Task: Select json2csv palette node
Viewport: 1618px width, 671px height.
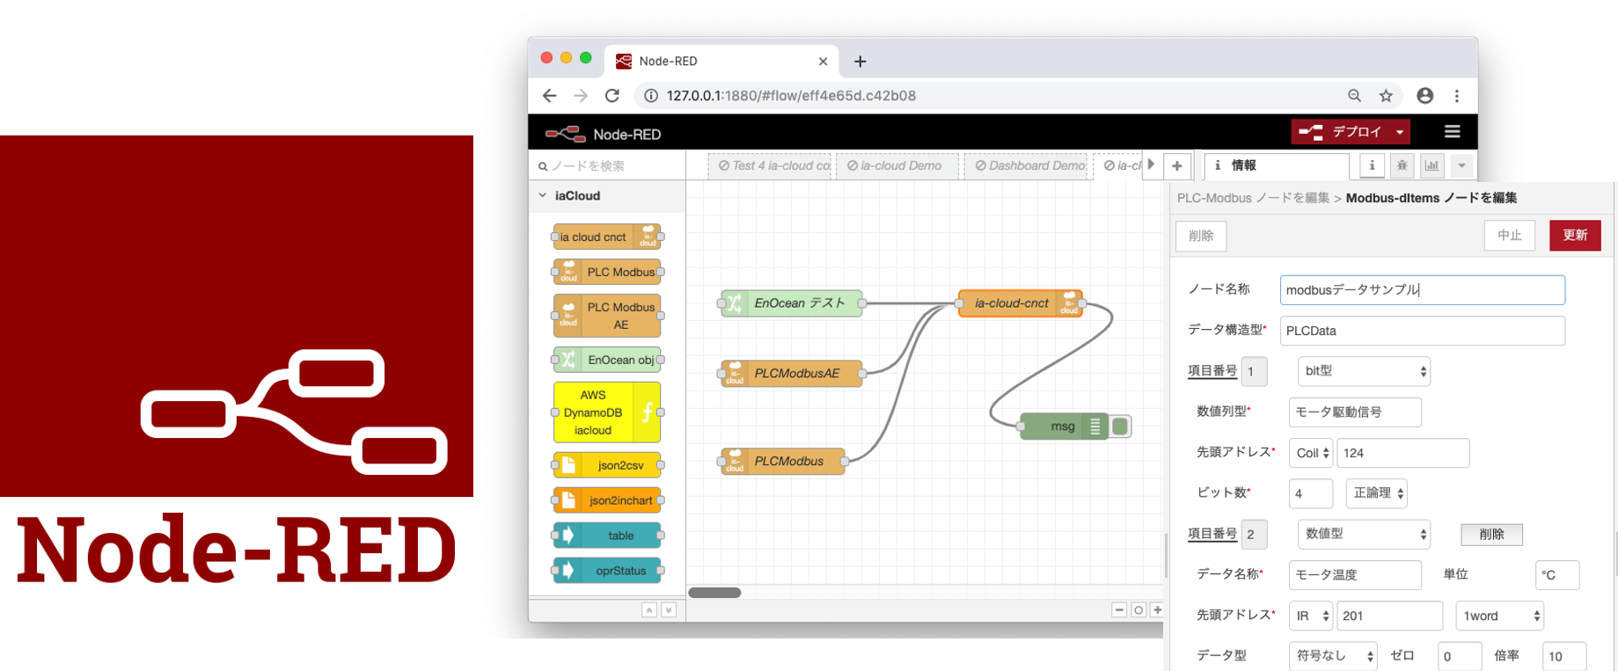Action: pyautogui.click(x=607, y=465)
